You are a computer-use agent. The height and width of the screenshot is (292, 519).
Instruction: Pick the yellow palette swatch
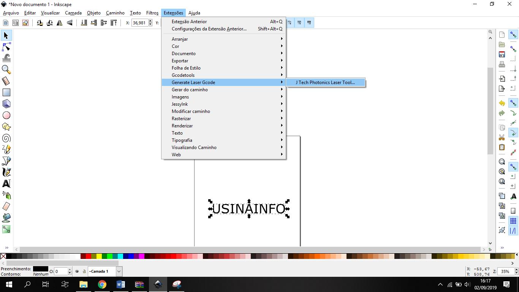(x=99, y=256)
